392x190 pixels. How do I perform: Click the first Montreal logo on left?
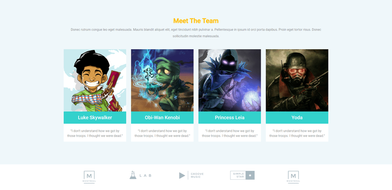point(89,177)
